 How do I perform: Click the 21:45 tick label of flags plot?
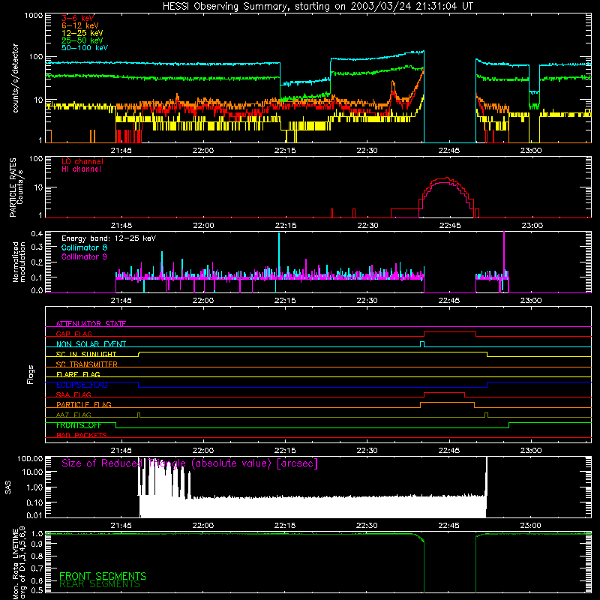(121, 451)
